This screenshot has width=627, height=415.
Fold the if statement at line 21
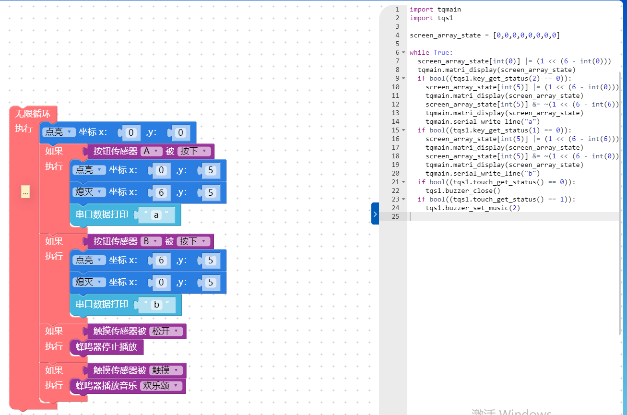(403, 182)
